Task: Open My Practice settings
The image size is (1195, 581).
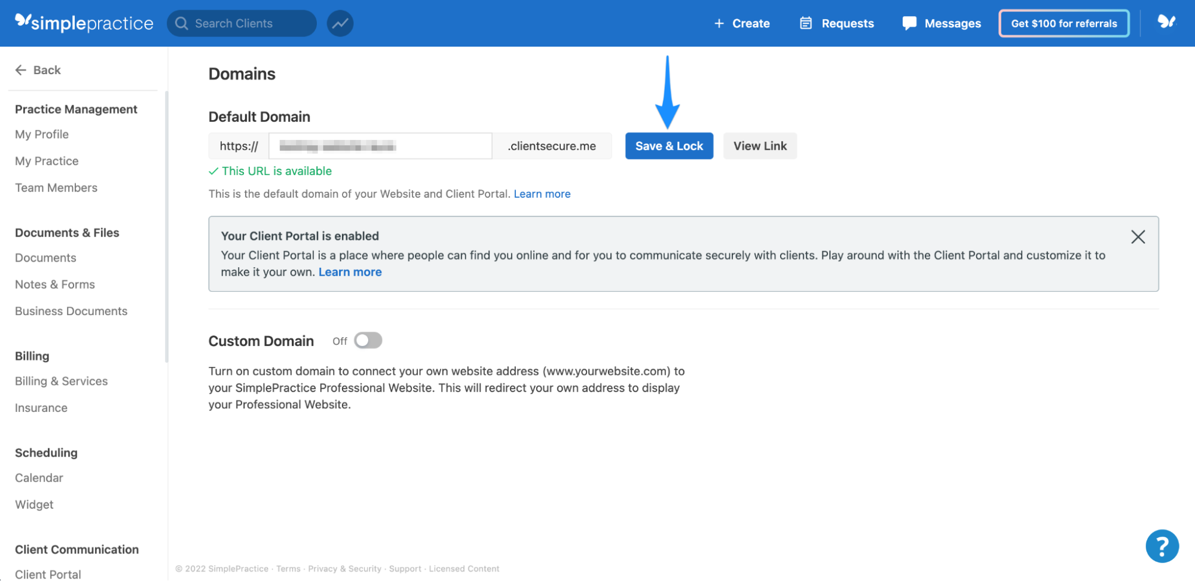Action: 47,161
